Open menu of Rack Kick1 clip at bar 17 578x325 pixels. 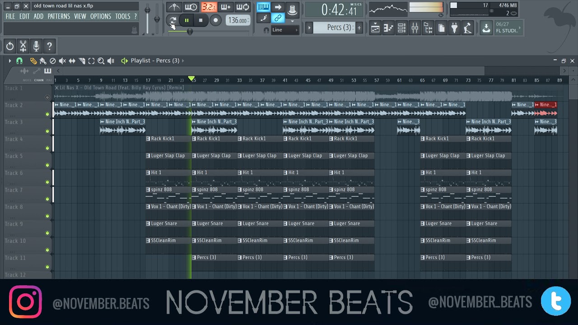tap(148, 139)
